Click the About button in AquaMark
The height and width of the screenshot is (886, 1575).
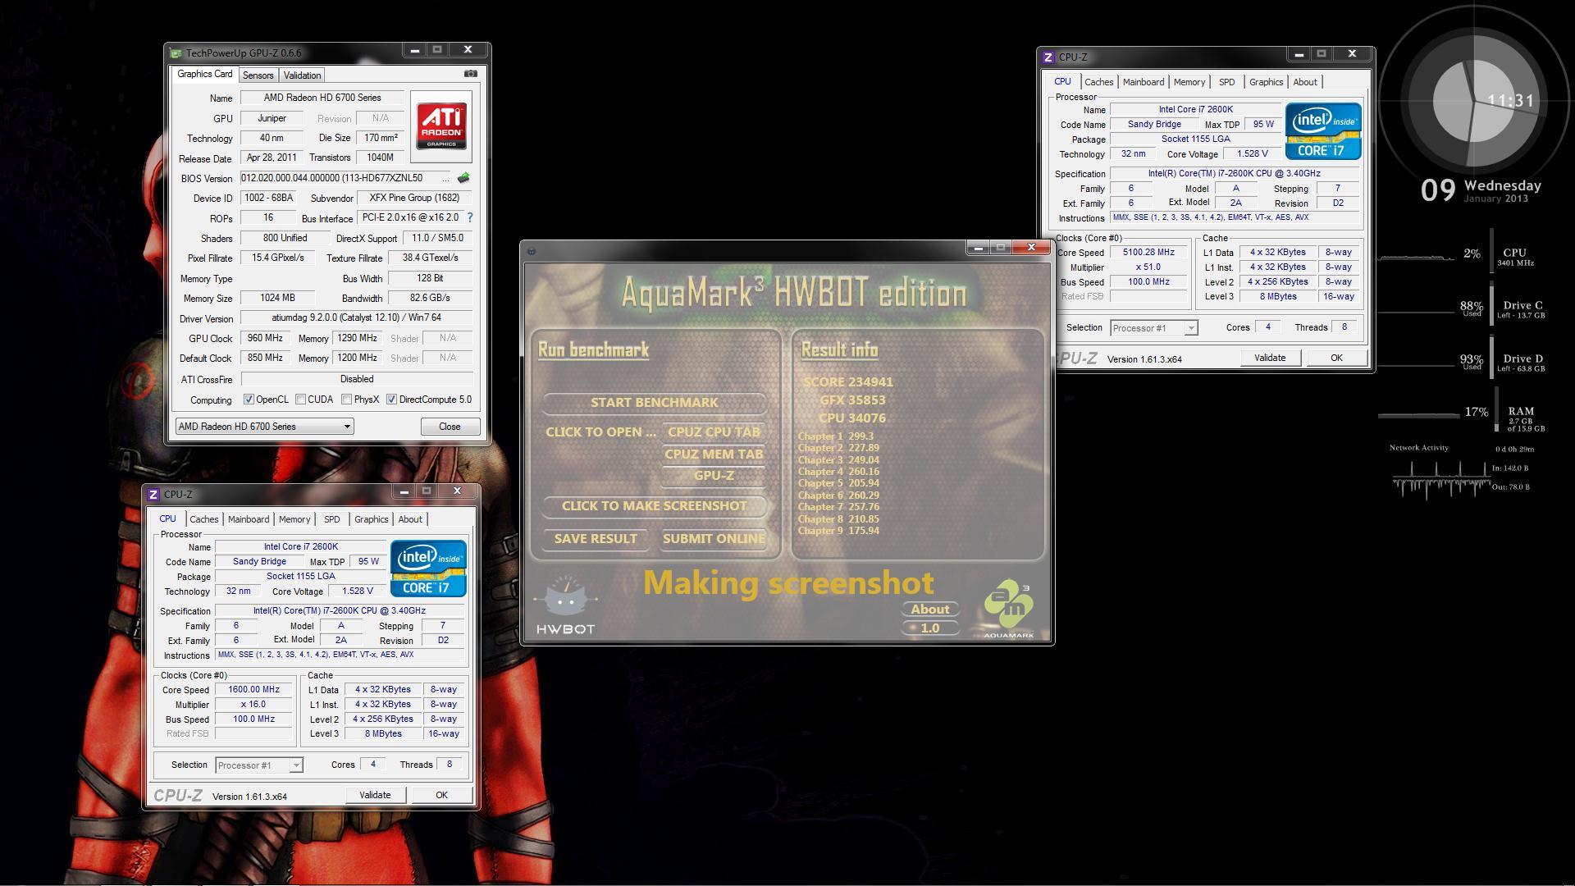930,610
